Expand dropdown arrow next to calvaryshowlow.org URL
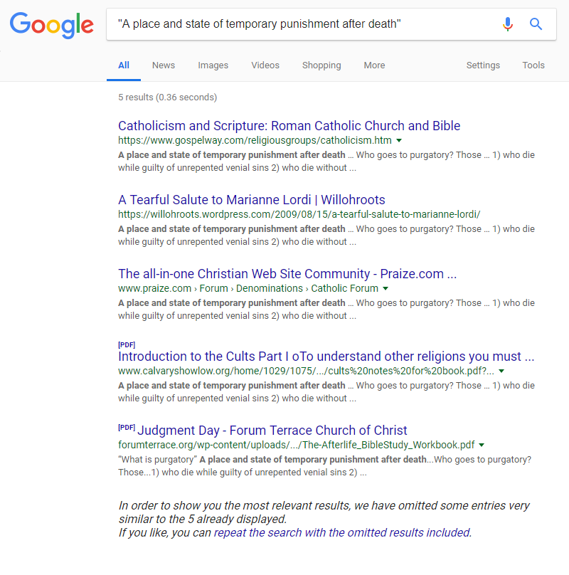This screenshot has height=575, width=569. click(501, 371)
